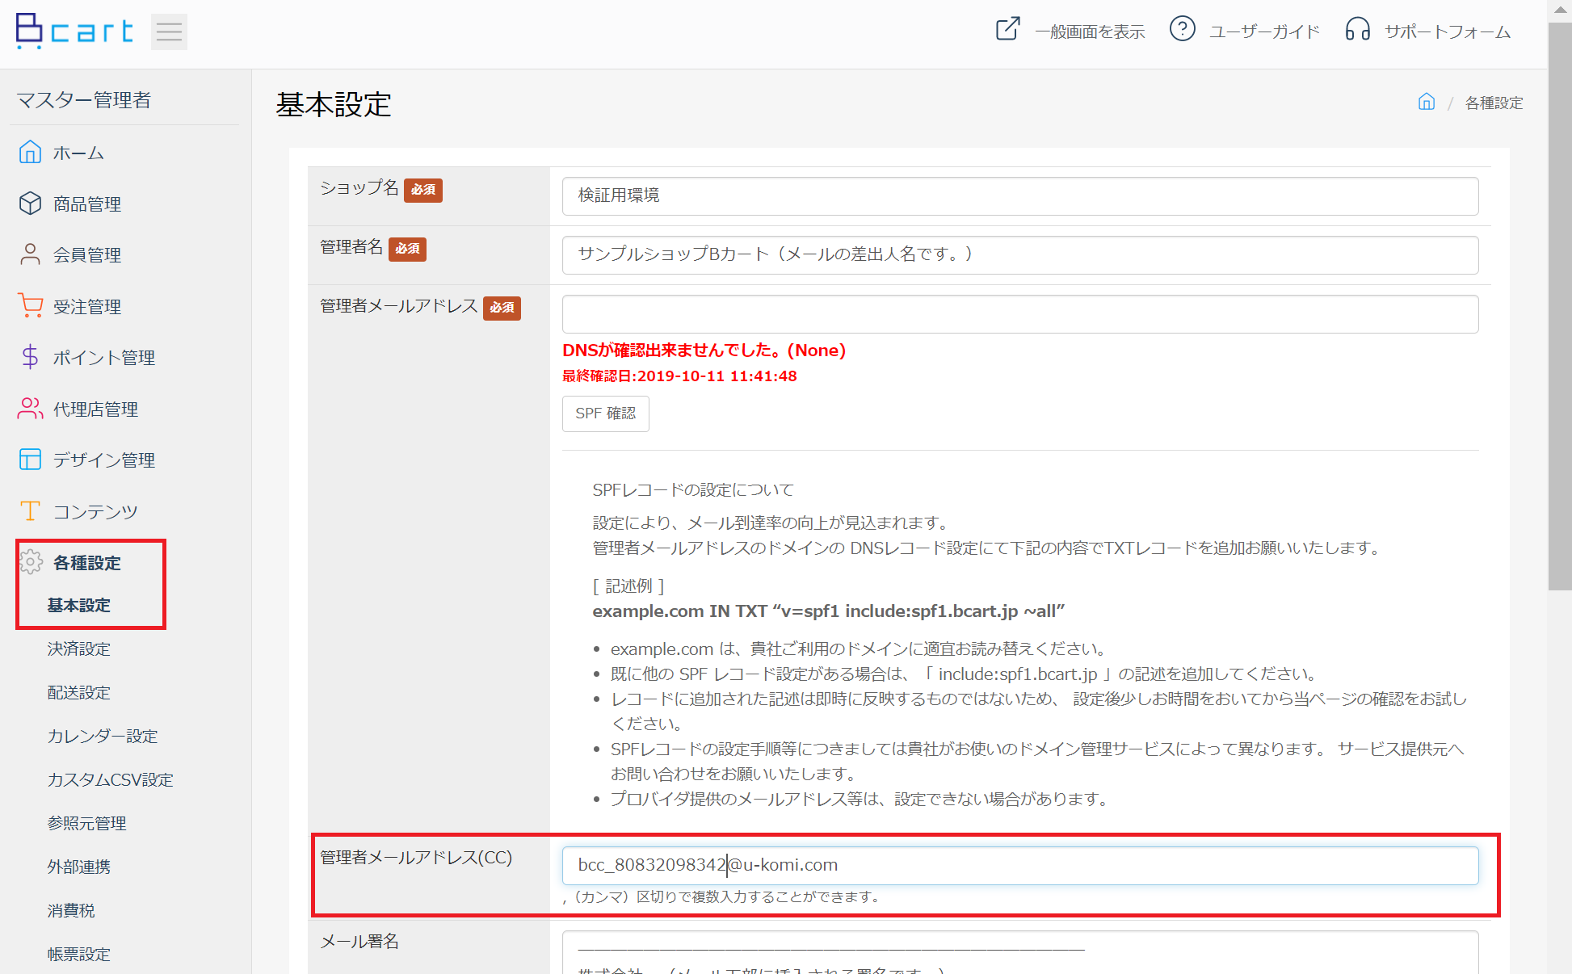
Task: Focus the 管理者名 input field
Action: click(1020, 255)
